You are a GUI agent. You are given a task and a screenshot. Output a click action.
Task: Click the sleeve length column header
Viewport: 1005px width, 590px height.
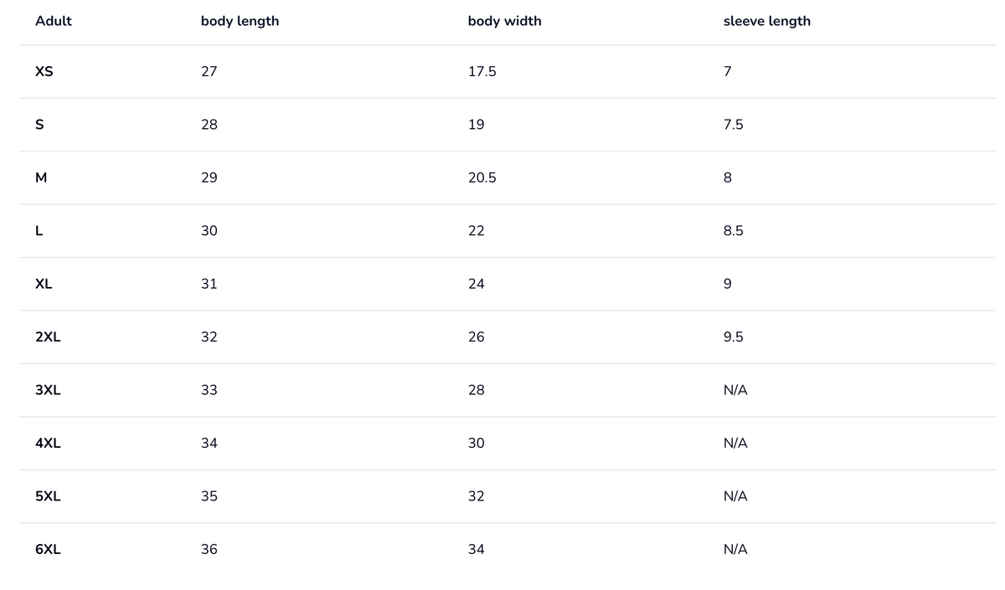[766, 21]
